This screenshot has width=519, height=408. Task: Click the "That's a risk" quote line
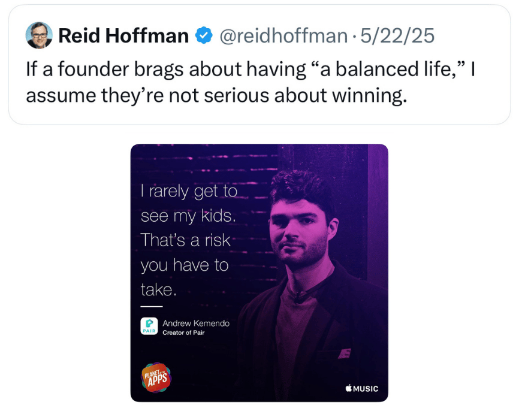[x=185, y=240]
